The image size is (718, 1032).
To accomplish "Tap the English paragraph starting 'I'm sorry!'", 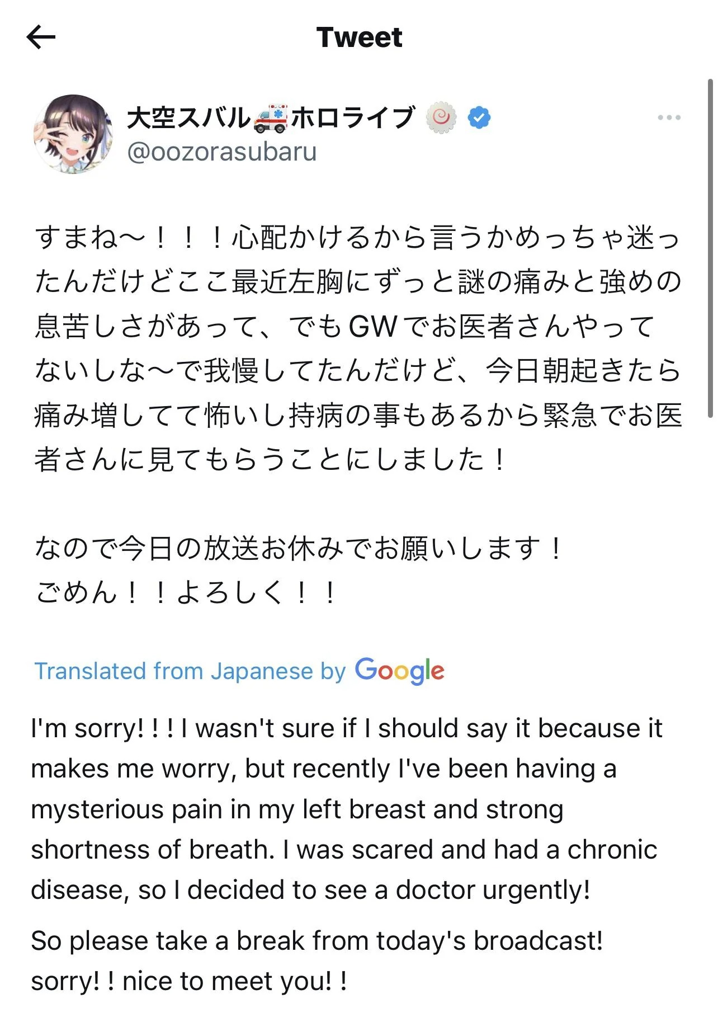I will [347, 809].
